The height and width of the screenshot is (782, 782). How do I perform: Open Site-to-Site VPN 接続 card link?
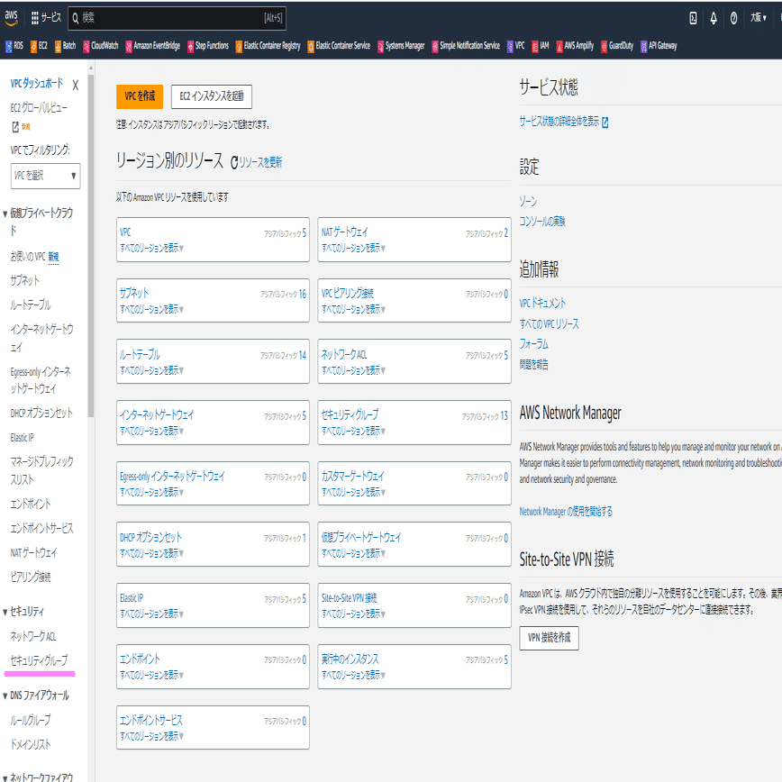pyautogui.click(x=350, y=598)
